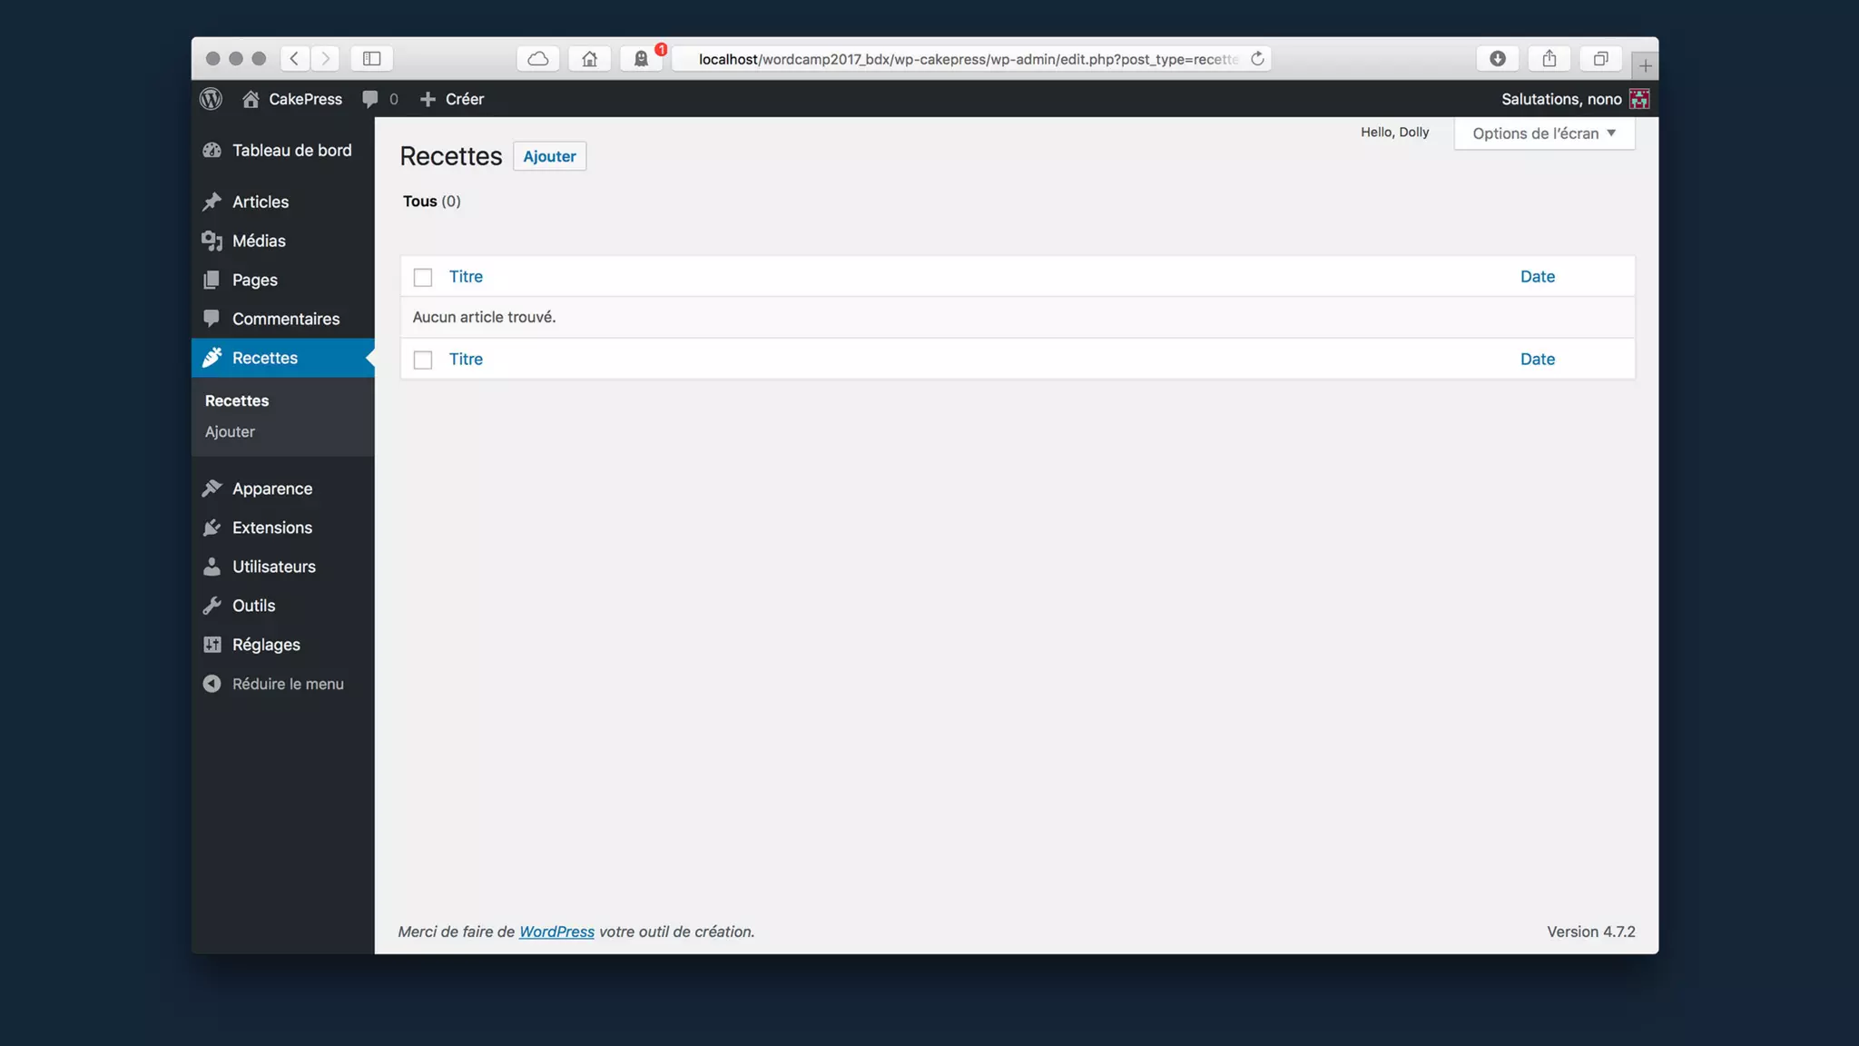This screenshot has height=1046, width=1859.
Task: Click the Réglages settings icon
Action: pos(212,645)
